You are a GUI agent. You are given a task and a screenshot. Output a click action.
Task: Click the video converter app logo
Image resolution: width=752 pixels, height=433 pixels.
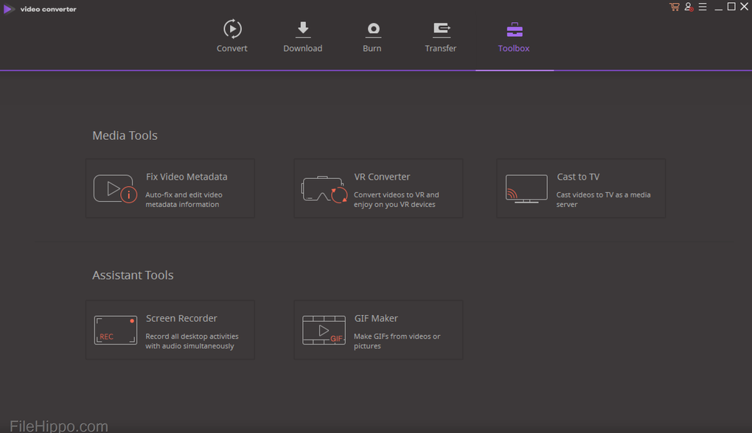pyautogui.click(x=9, y=9)
